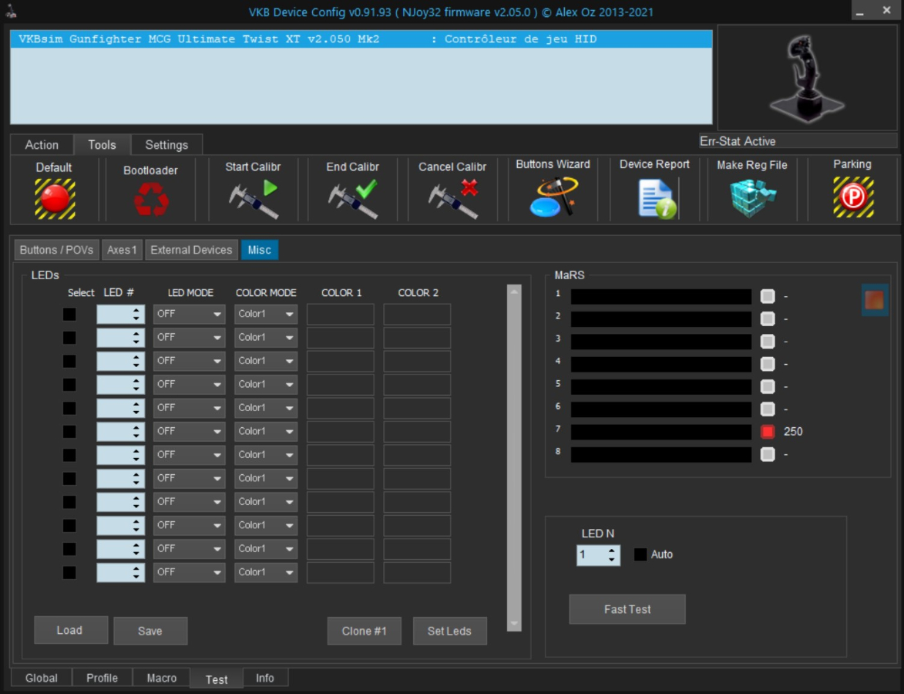Open the Bootloader recycle icon
Image resolution: width=904 pixels, height=694 pixels.
[x=150, y=199]
